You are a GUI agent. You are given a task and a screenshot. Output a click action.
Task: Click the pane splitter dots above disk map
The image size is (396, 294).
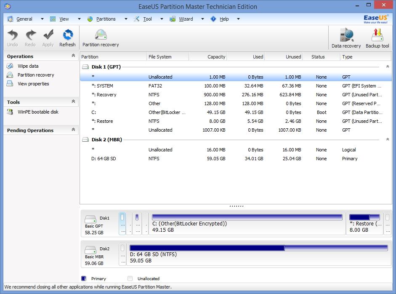point(237,206)
